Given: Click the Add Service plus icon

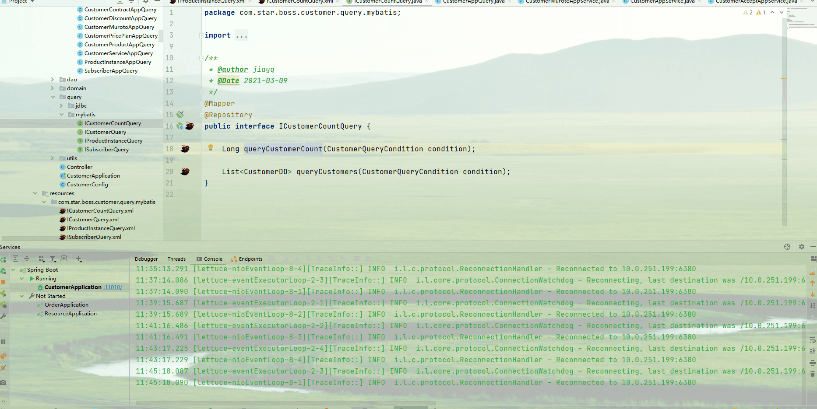Looking at the screenshot, I should click(79, 259).
